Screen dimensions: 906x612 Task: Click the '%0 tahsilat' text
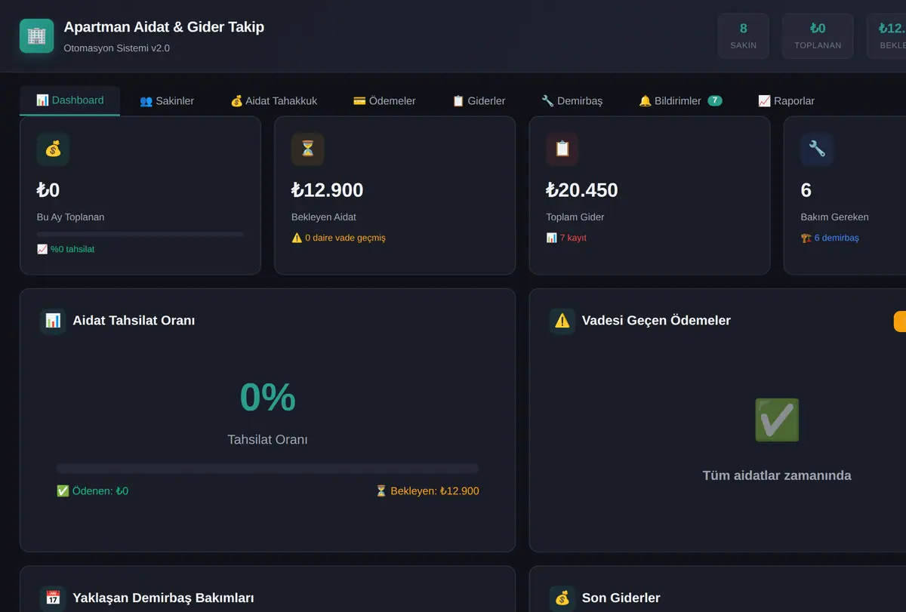coord(66,249)
